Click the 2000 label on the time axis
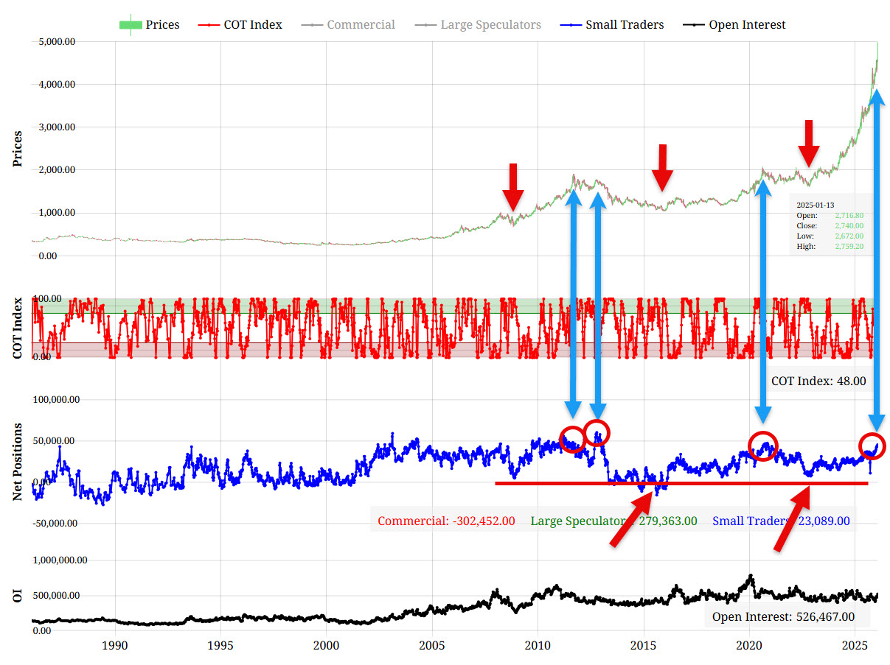Viewport: 890px width, 665px height. click(327, 646)
